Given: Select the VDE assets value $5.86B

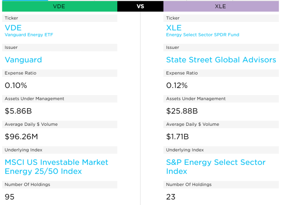Looking at the screenshot, I should click(x=18, y=111).
